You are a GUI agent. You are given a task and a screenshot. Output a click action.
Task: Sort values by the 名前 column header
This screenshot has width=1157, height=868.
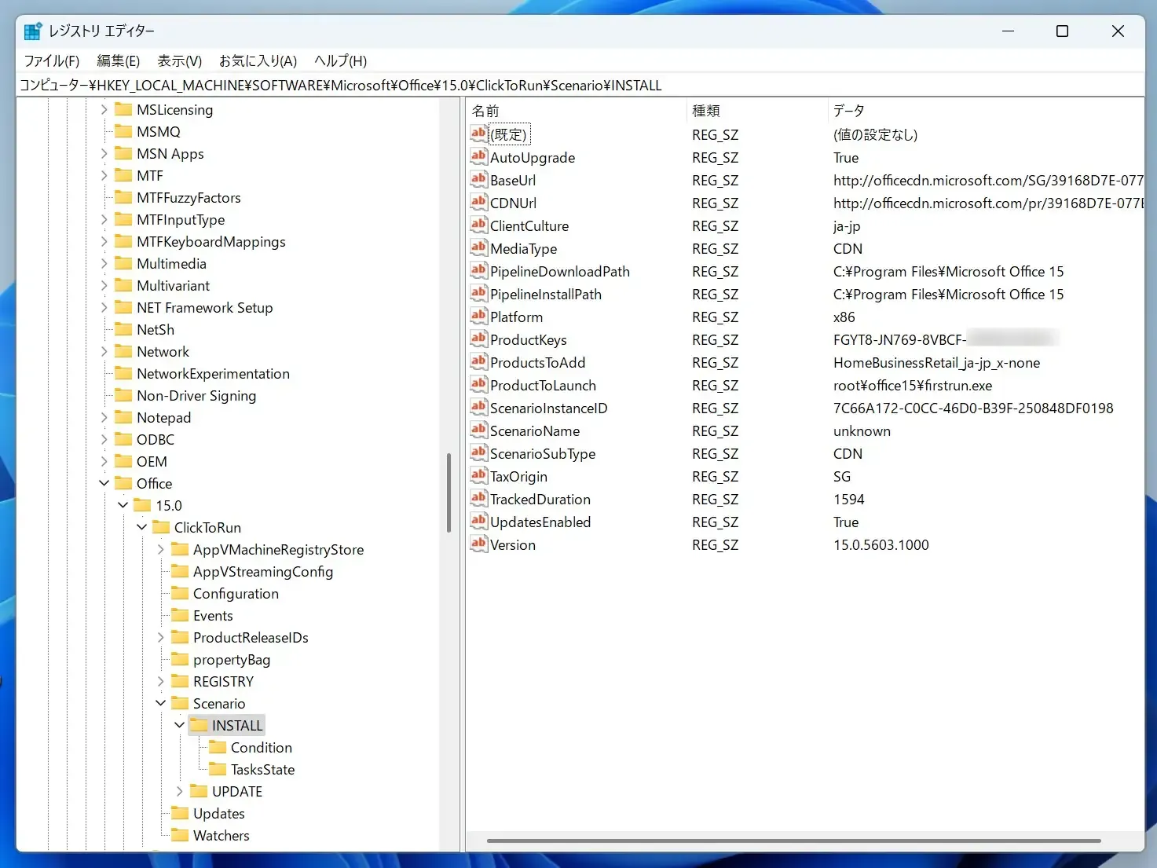576,111
